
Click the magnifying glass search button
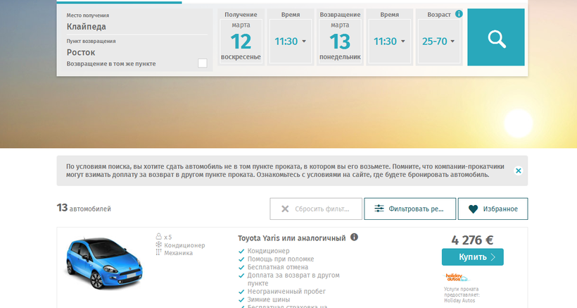[496, 37]
